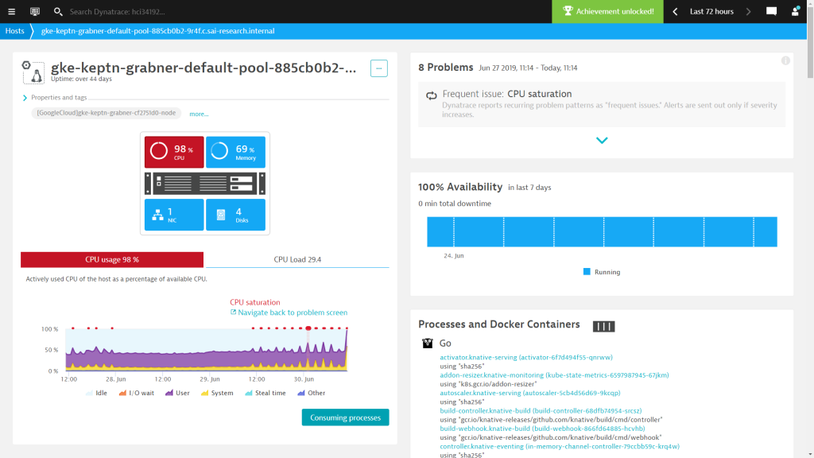Click the chat message icon
Image resolution: width=814 pixels, height=458 pixels.
pyautogui.click(x=771, y=12)
